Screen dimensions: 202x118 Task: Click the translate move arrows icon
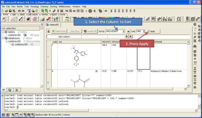point(195,33)
